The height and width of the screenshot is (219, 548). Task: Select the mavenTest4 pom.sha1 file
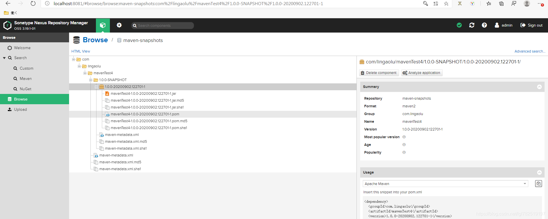pos(149,128)
